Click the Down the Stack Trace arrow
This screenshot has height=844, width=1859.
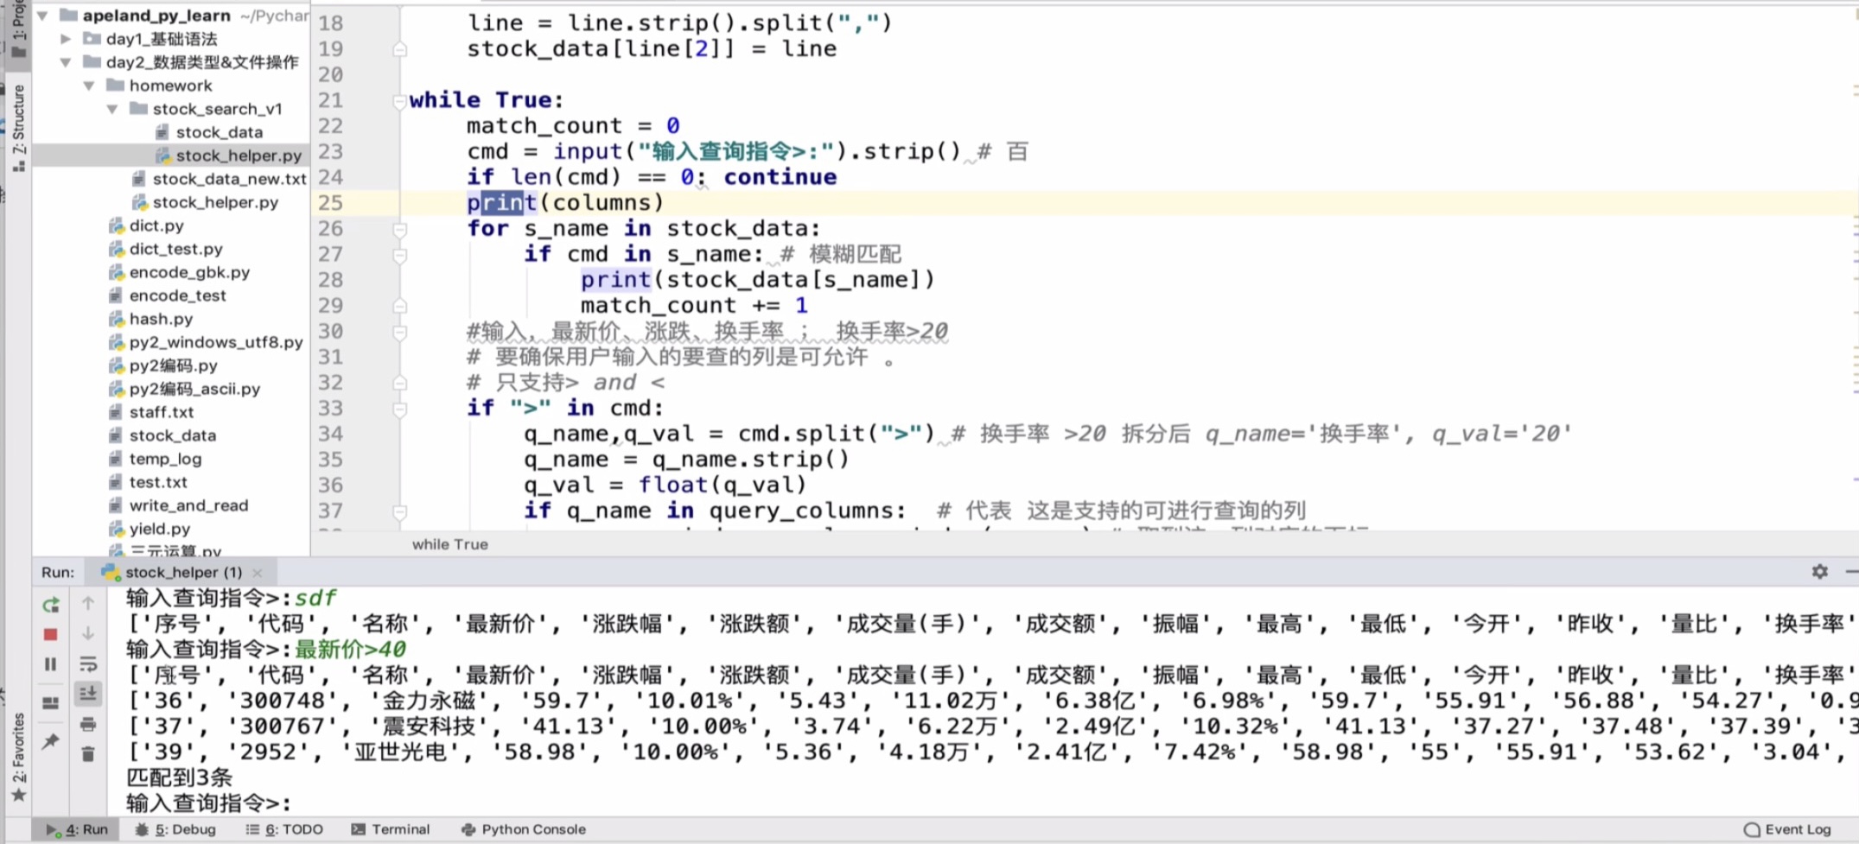click(x=88, y=634)
